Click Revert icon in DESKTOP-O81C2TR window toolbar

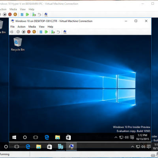(58, 32)
